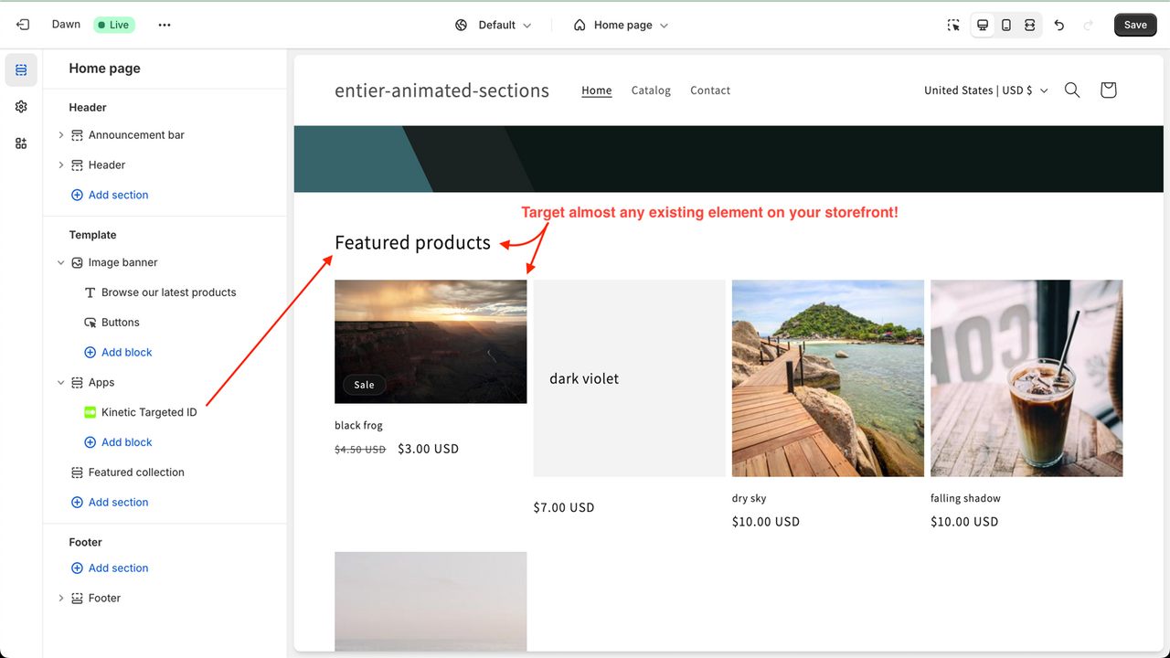Click the dry sky product image
This screenshot has width=1170, height=658.
click(x=828, y=378)
